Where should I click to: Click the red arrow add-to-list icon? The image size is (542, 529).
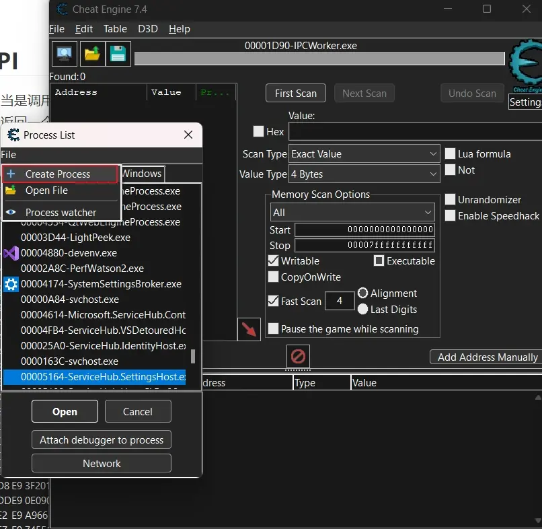point(249,329)
